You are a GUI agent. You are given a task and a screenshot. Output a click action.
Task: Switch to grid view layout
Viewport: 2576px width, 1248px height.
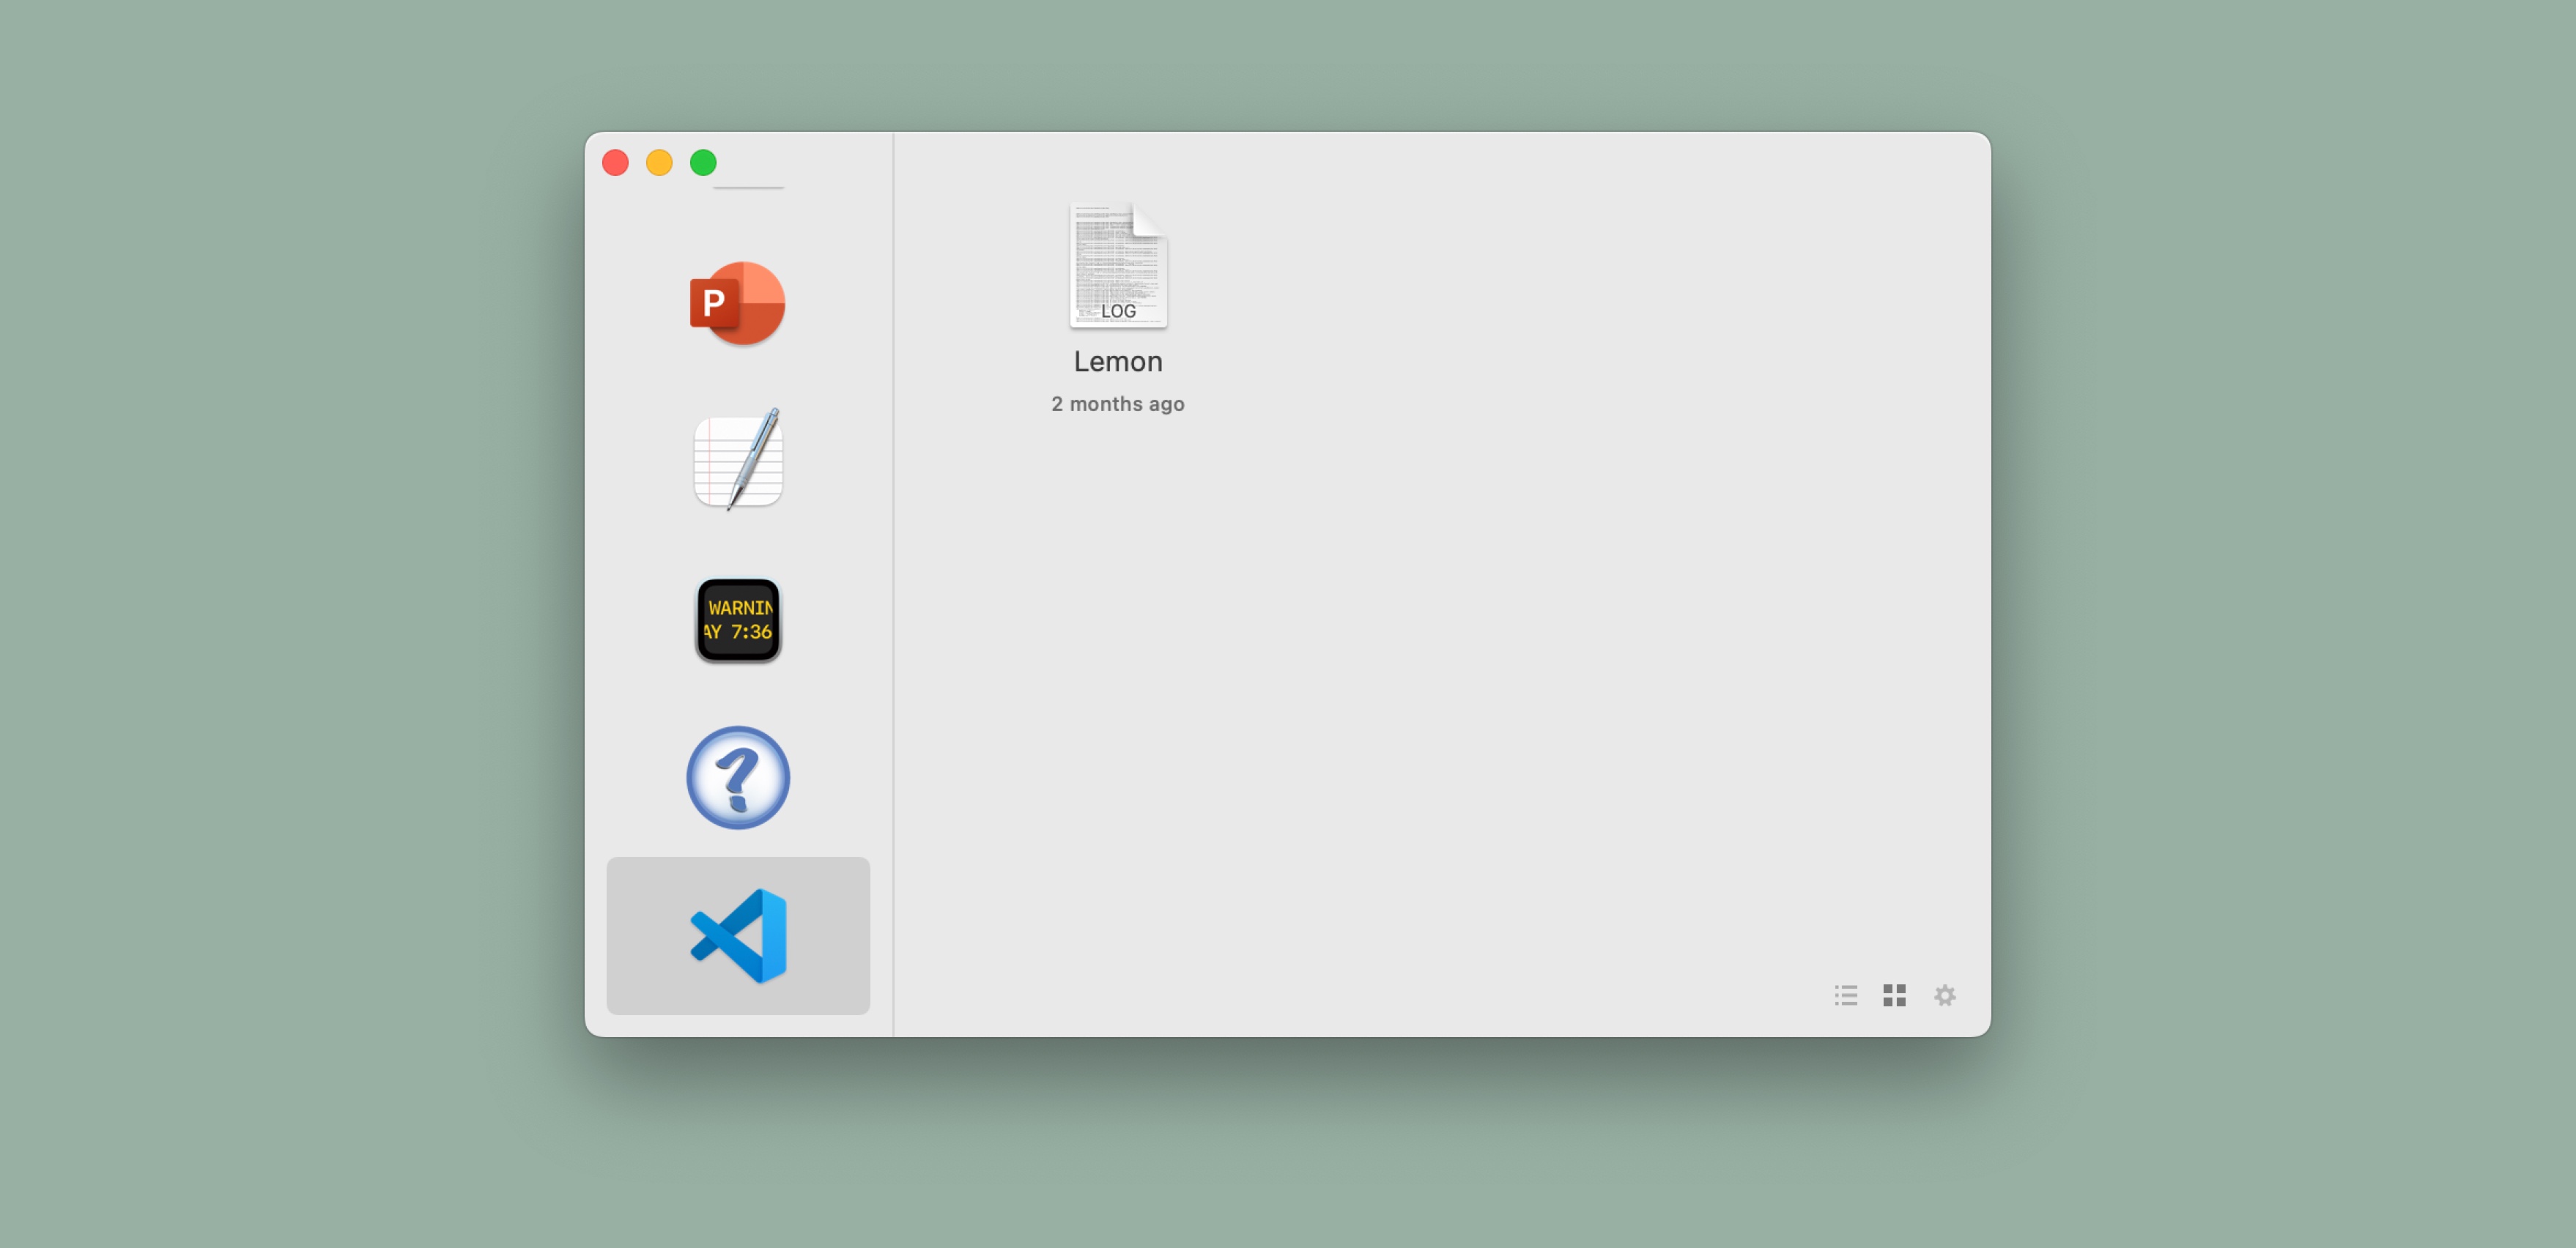[x=1894, y=995]
